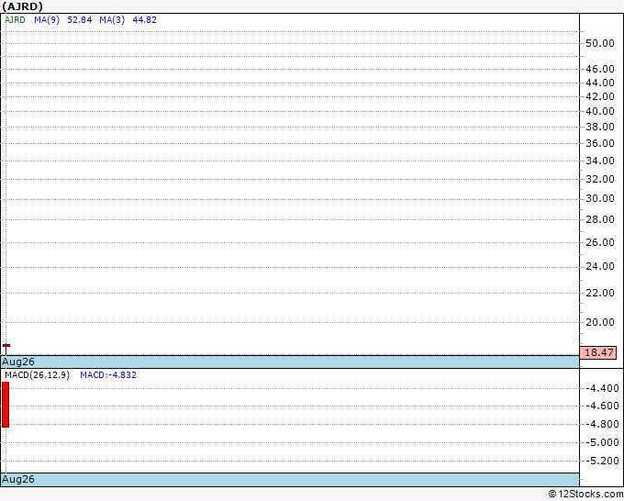Click the red MACD histogram bar
The height and width of the screenshot is (501, 624).
click(6, 405)
